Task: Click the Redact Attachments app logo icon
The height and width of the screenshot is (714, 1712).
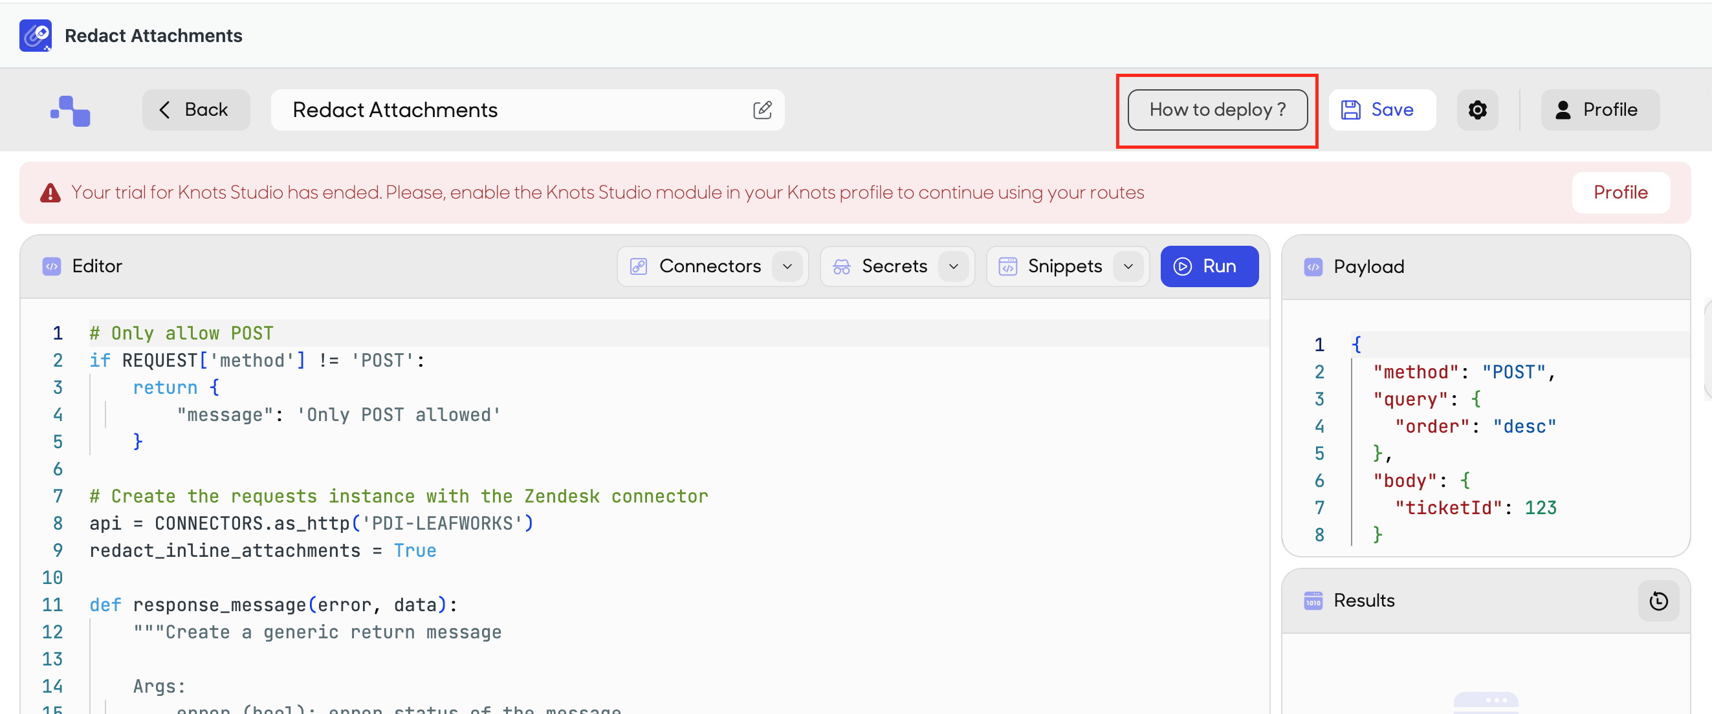Action: [x=36, y=35]
